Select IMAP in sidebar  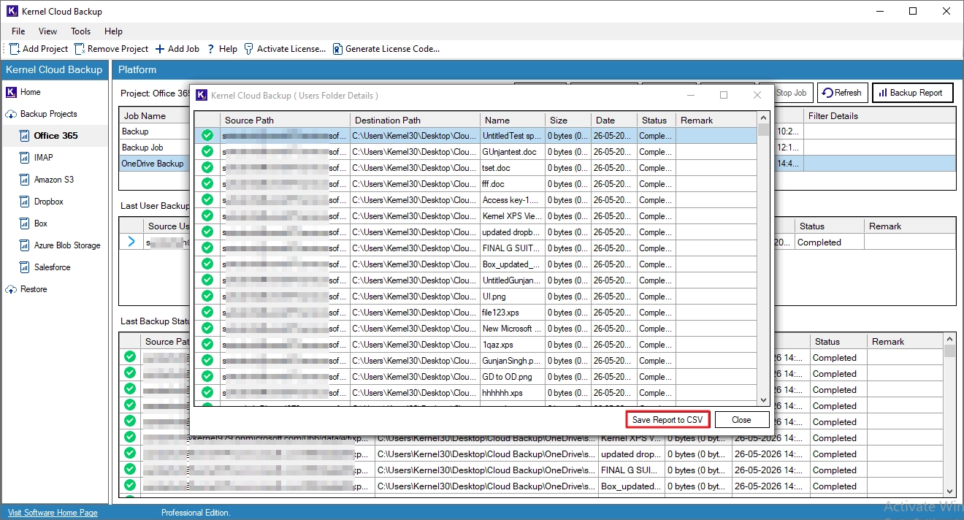pyautogui.click(x=43, y=158)
